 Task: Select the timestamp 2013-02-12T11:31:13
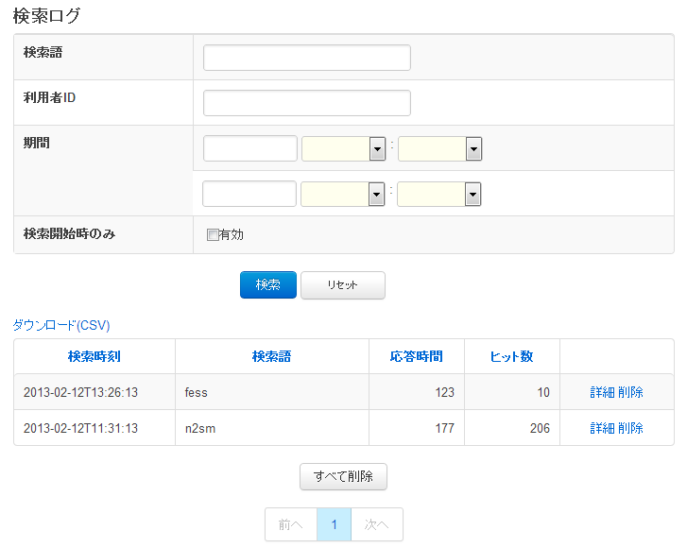click(80, 428)
